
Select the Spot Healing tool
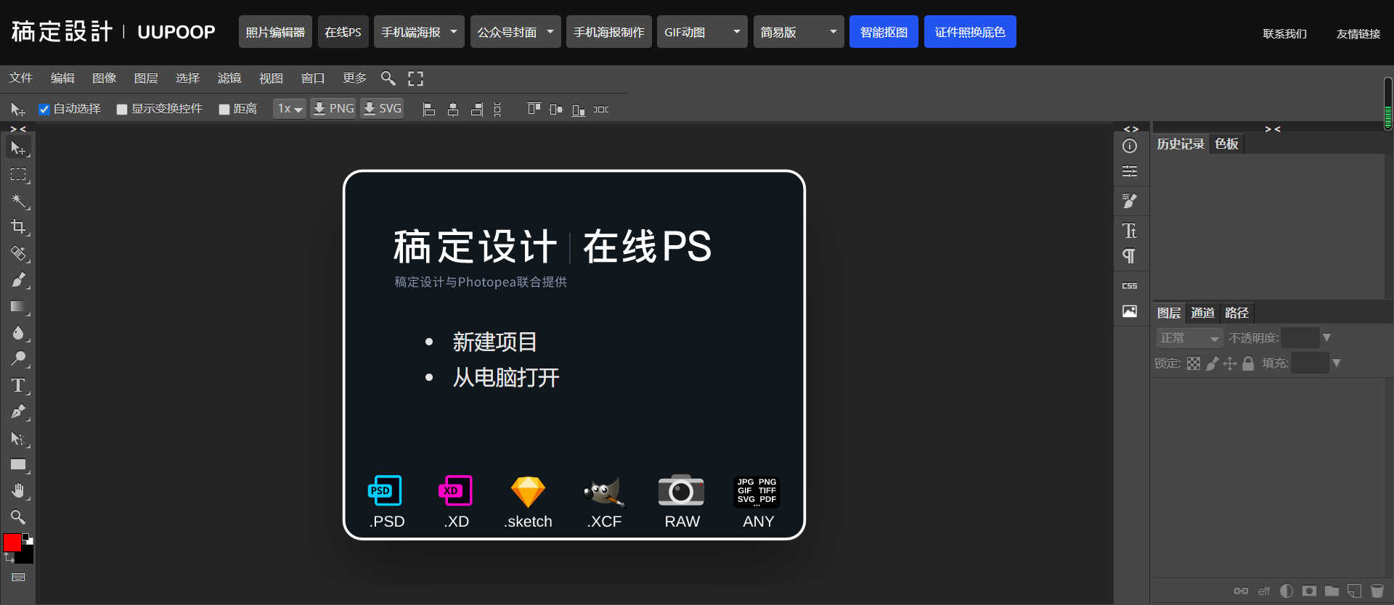pos(18,253)
